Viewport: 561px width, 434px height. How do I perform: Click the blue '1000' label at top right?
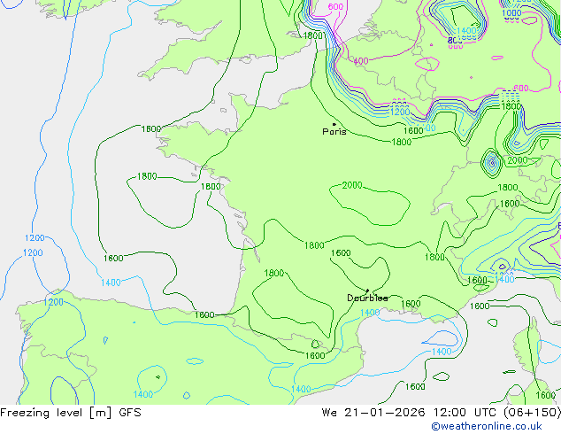point(511,13)
